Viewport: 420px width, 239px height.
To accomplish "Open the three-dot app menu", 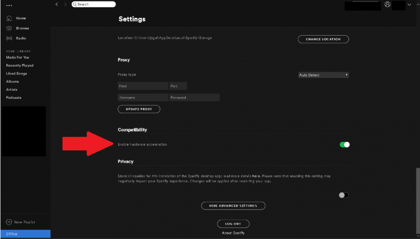I will tap(9, 5).
